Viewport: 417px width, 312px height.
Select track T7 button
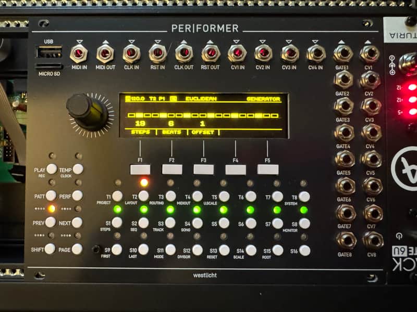(x=278, y=197)
